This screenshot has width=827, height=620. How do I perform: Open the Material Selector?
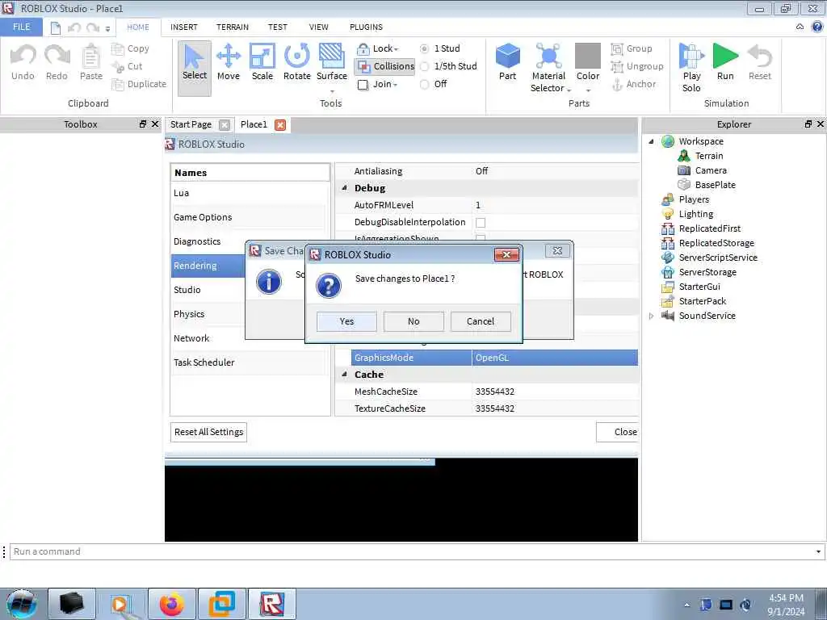click(x=548, y=68)
